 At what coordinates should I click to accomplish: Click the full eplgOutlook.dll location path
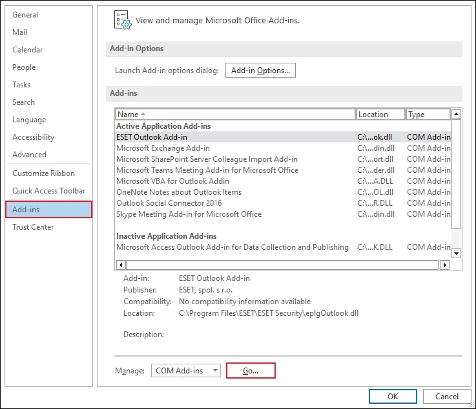tap(269, 313)
